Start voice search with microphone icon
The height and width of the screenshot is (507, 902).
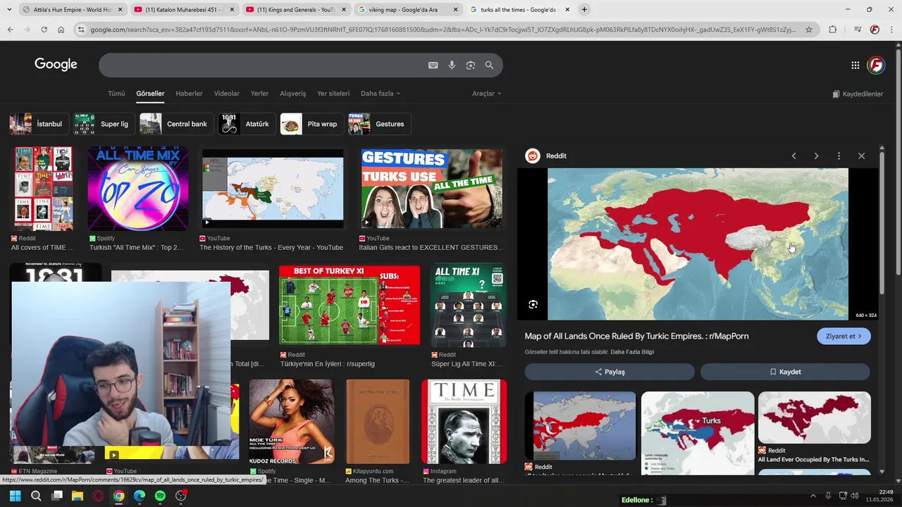452,65
